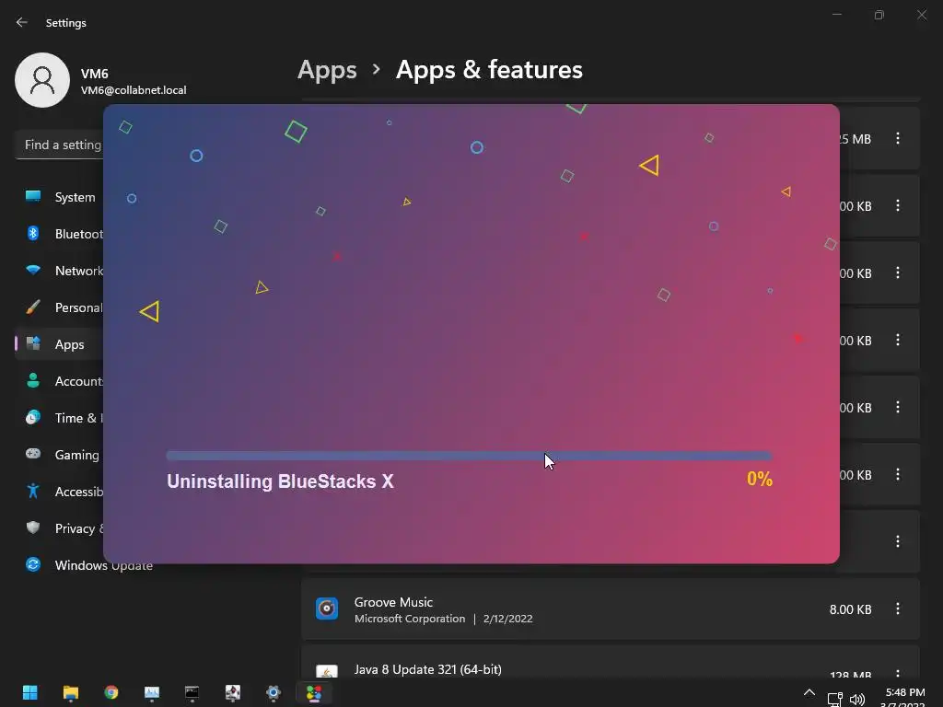943x707 pixels.
Task: Click the VM6 user profile avatar
Action: pyautogui.click(x=42, y=80)
